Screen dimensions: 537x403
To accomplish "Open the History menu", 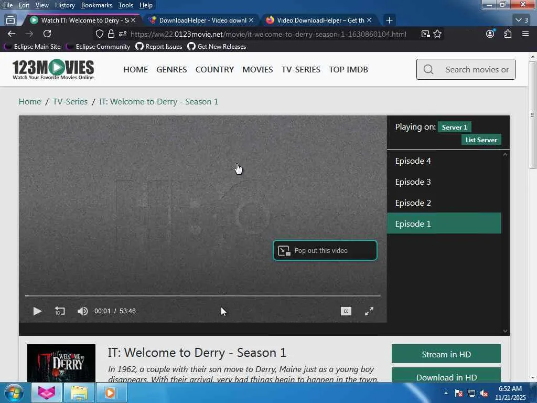I will point(65,5).
